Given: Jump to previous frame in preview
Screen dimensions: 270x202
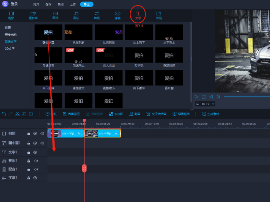Looking at the screenshot, I should [x=211, y=97].
